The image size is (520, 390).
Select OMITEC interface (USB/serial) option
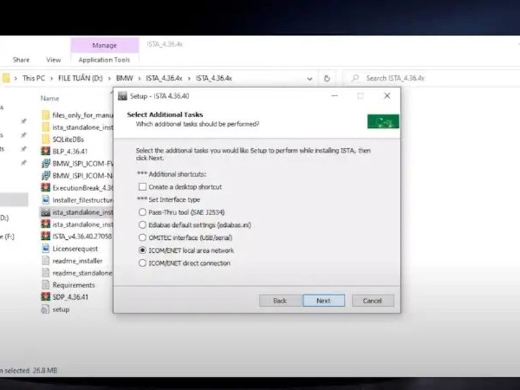[142, 238]
